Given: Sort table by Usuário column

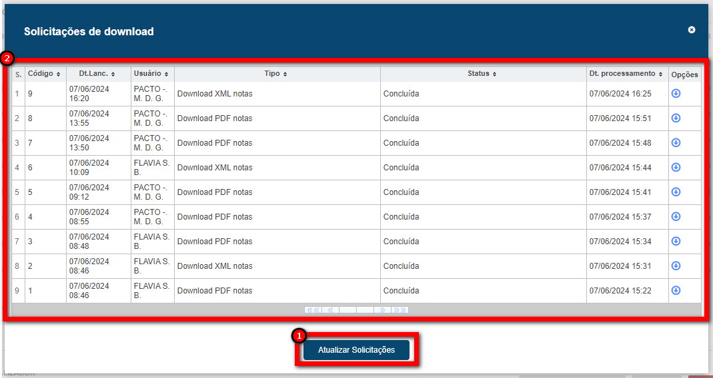Looking at the screenshot, I should point(151,74).
